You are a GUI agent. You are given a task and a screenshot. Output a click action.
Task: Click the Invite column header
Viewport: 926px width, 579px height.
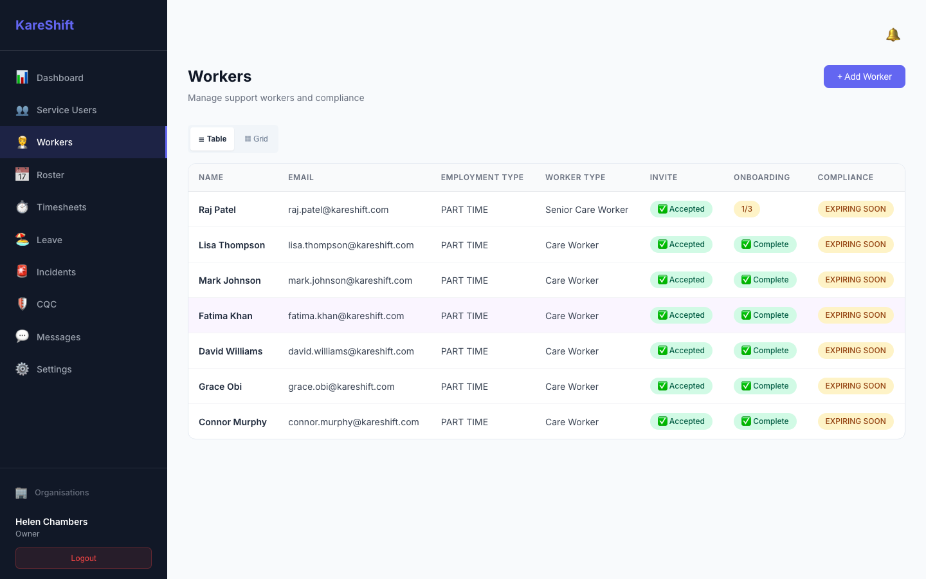pos(664,178)
